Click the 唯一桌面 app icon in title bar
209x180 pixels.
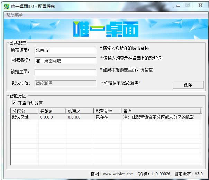pos(6,6)
